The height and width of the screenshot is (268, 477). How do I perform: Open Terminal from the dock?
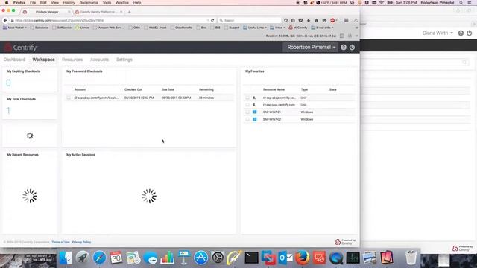point(252,258)
